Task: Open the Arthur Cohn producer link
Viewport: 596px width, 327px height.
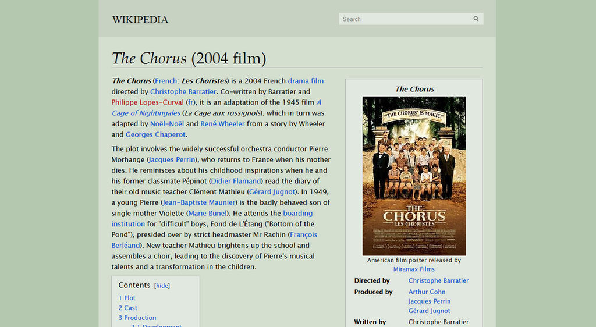Action: (x=427, y=292)
